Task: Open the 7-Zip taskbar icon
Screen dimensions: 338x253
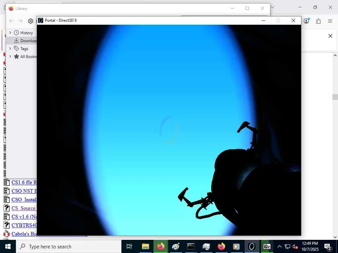Action: 267,246
